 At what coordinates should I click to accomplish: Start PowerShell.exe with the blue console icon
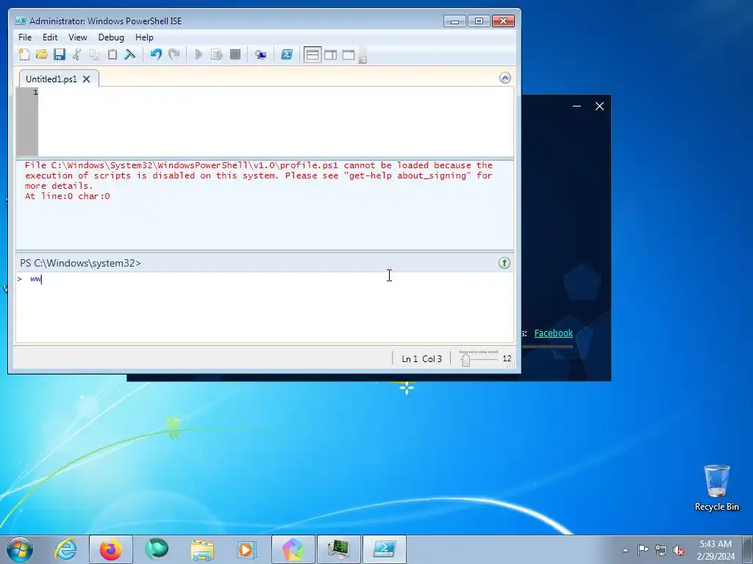click(x=287, y=54)
